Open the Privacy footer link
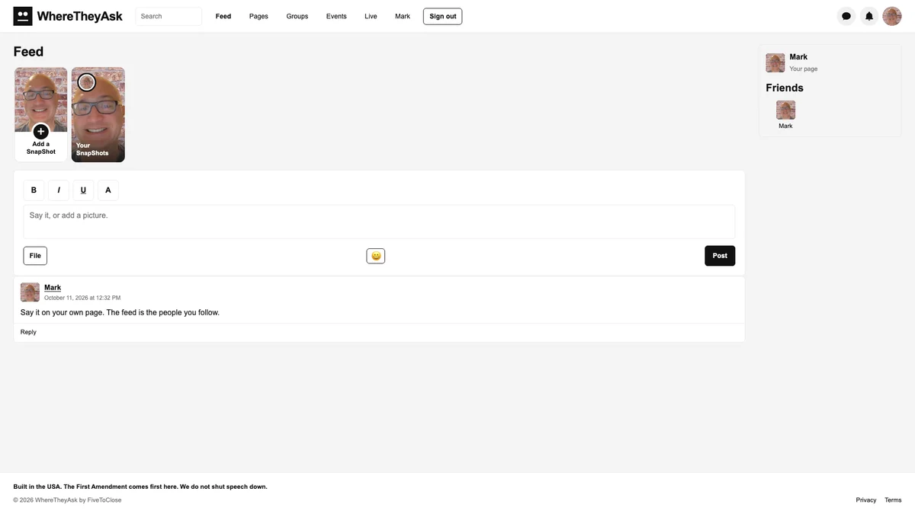This screenshot has width=915, height=514. tap(866, 500)
